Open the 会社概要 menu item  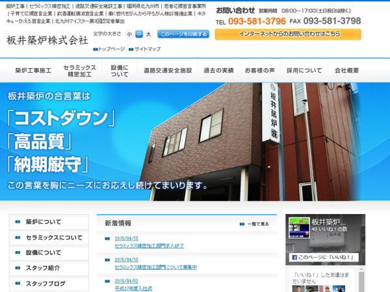click(346, 71)
